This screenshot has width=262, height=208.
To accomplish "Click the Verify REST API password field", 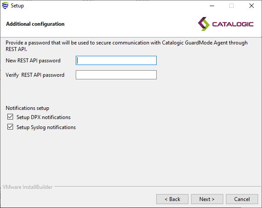I will pos(116,75).
